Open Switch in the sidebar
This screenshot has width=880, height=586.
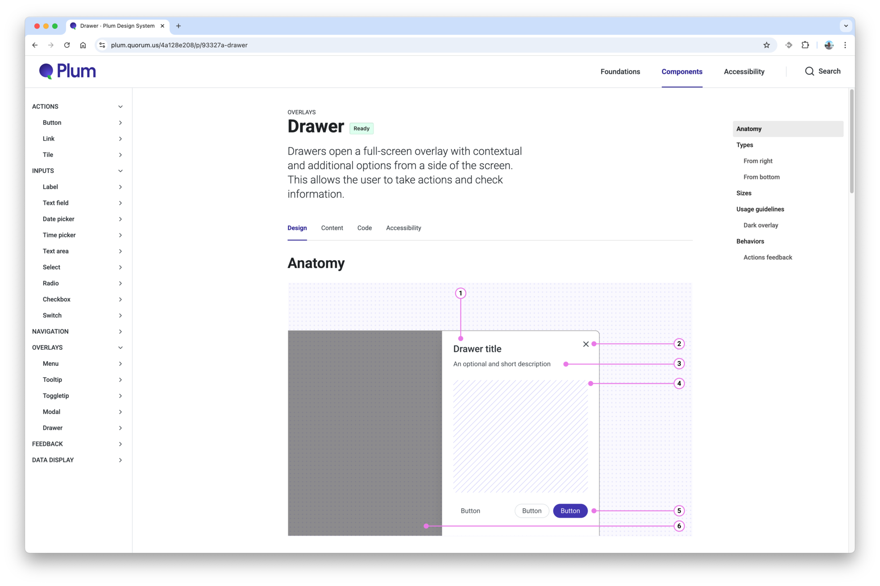tap(52, 316)
